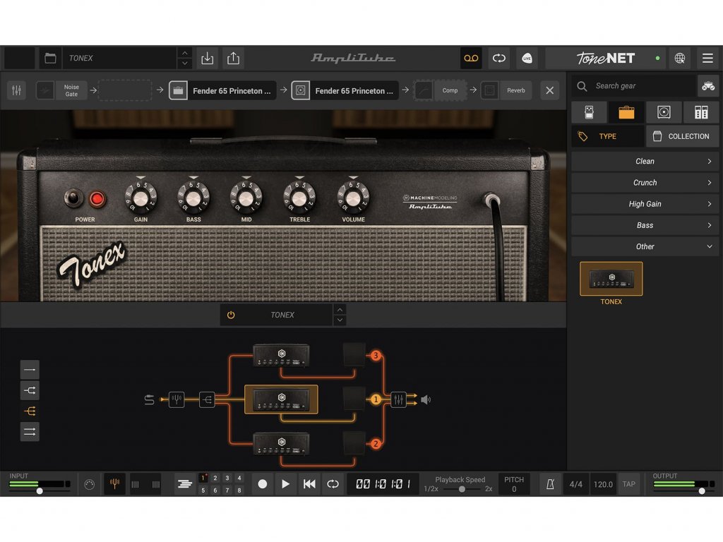Screen dimensions: 723x542
Task: Expand the High Gain amp type
Action: 645,204
